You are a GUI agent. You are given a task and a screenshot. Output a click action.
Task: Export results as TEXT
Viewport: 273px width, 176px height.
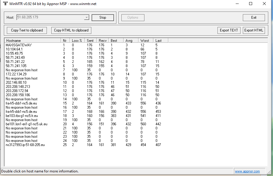click(x=229, y=30)
